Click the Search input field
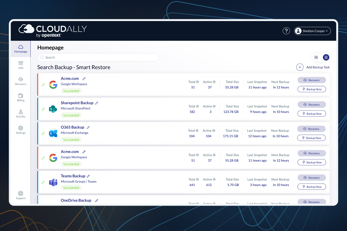 (98, 57)
